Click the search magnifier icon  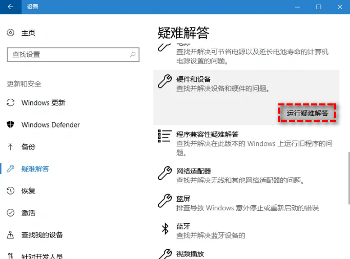[x=133, y=54]
